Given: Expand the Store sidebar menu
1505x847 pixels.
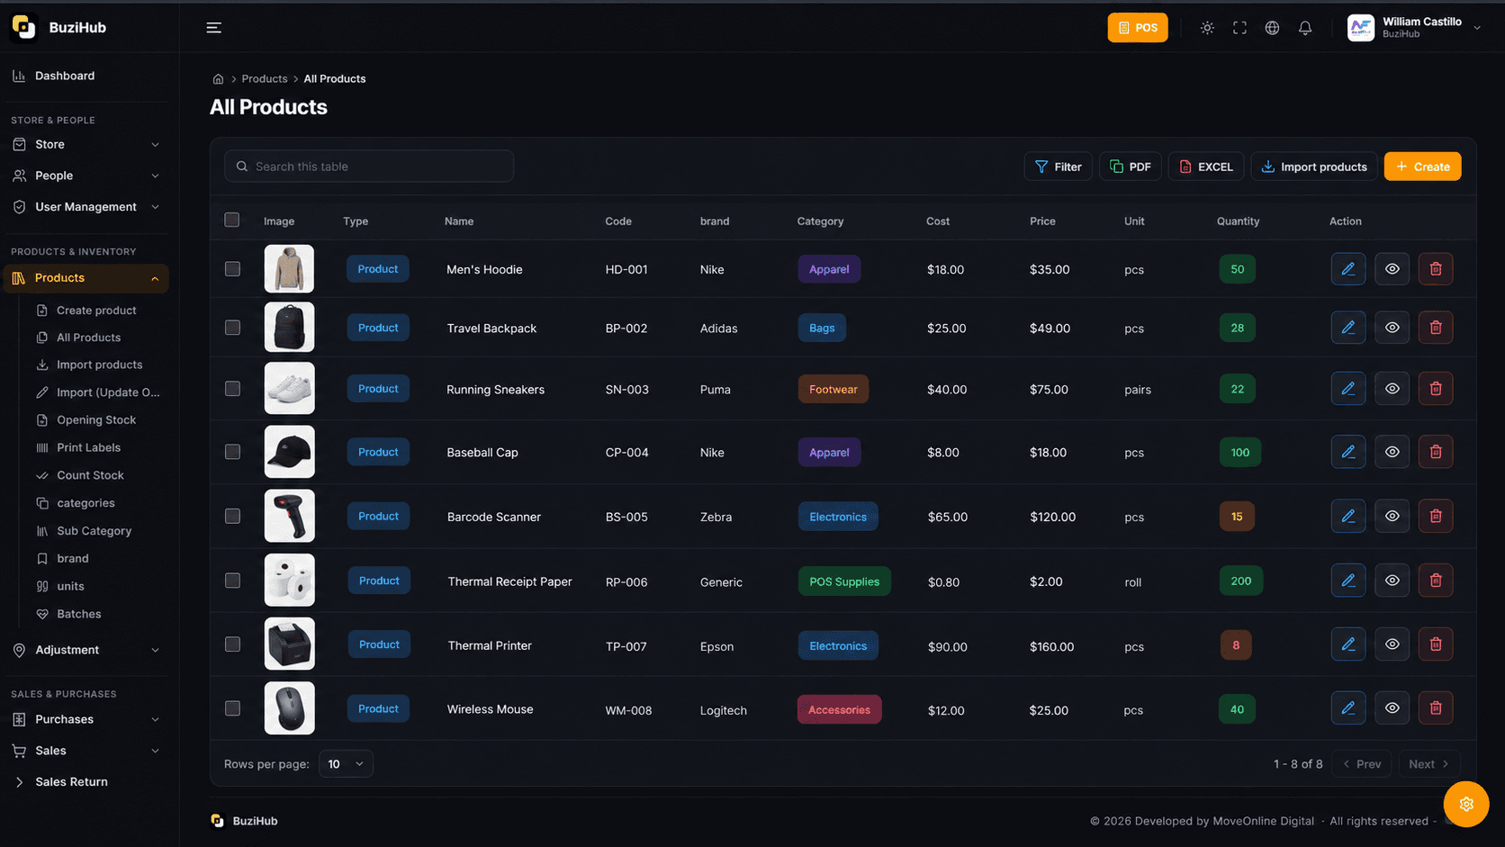Looking at the screenshot, I should [x=86, y=144].
